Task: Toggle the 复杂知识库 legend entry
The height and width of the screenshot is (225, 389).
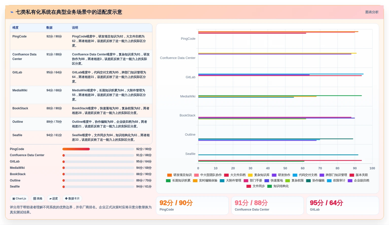Action: pos(259,175)
